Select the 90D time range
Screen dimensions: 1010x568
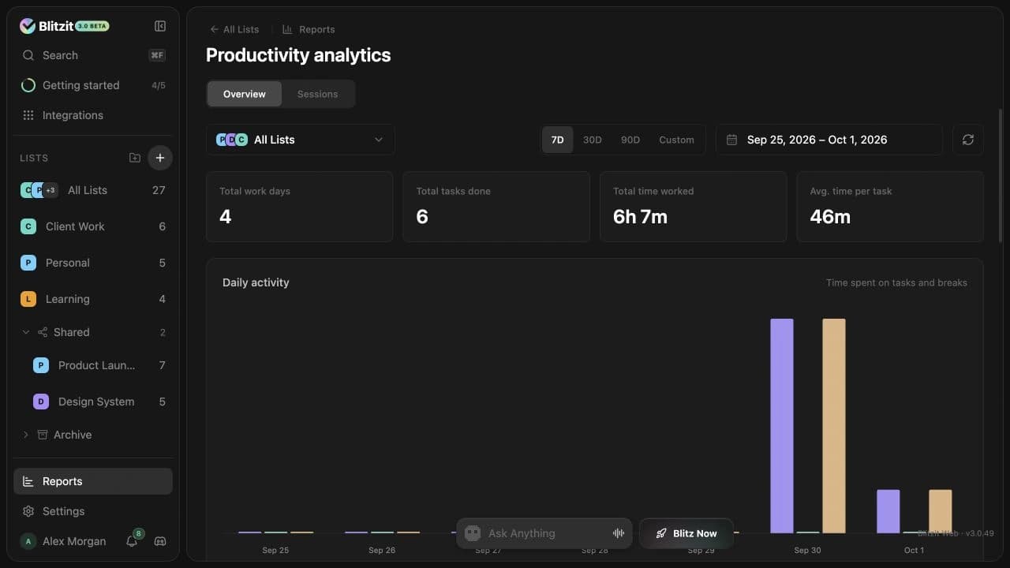point(630,140)
